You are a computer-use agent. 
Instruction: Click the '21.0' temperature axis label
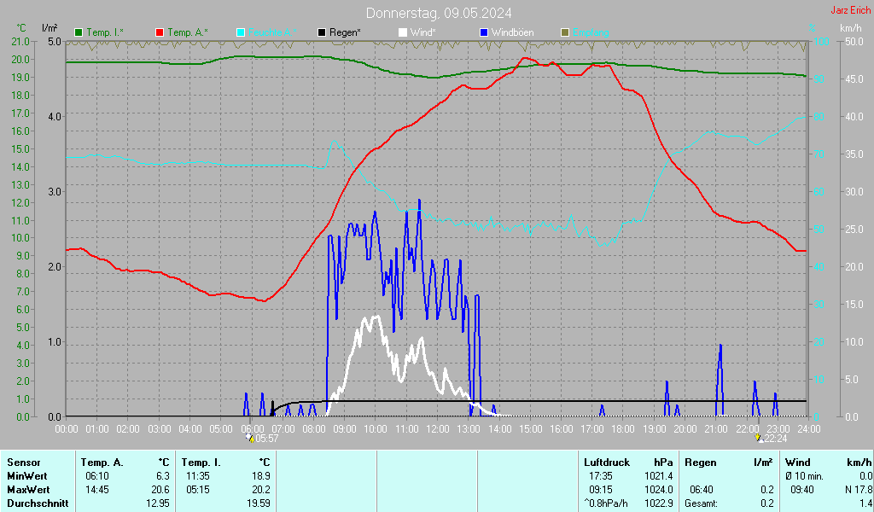20,42
